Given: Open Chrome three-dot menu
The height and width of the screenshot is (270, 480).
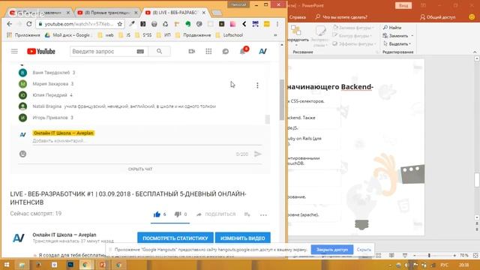Looking at the screenshot, I should (277, 24).
